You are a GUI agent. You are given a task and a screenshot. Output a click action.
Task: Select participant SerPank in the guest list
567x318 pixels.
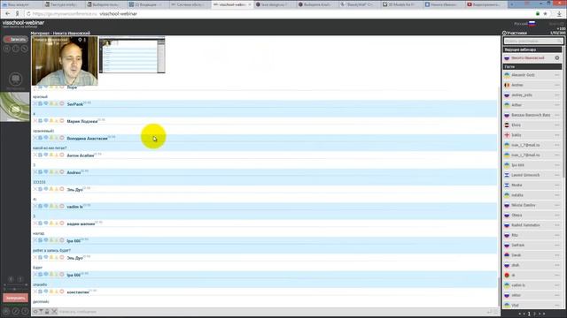coord(532,246)
